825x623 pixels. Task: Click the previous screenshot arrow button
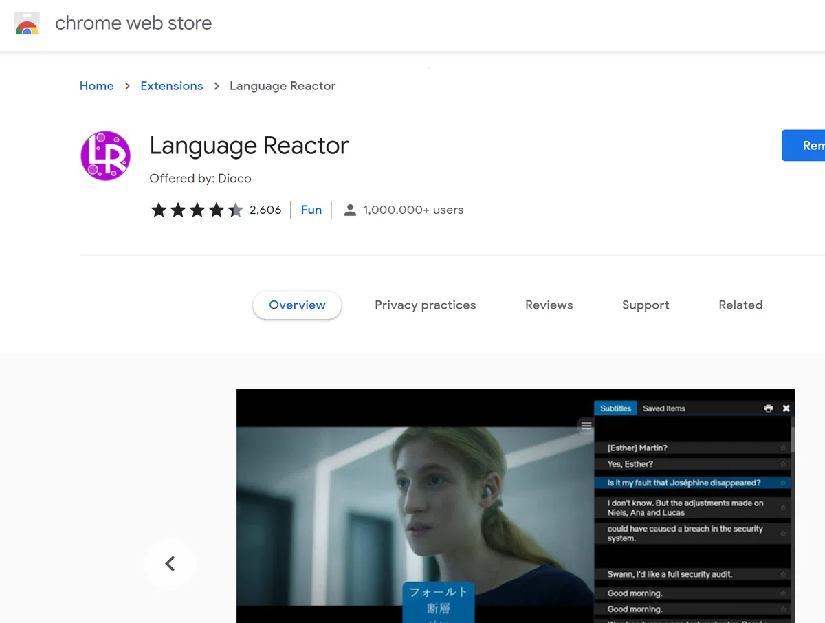170,564
